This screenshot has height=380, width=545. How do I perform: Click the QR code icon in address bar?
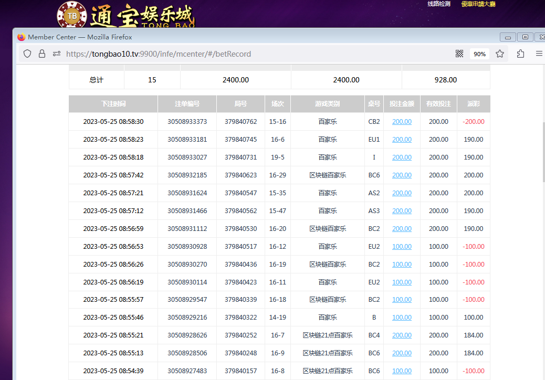(x=459, y=54)
